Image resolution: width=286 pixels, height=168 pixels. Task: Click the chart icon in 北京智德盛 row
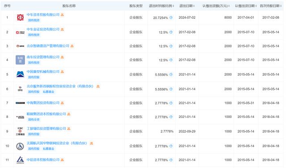click(171, 46)
